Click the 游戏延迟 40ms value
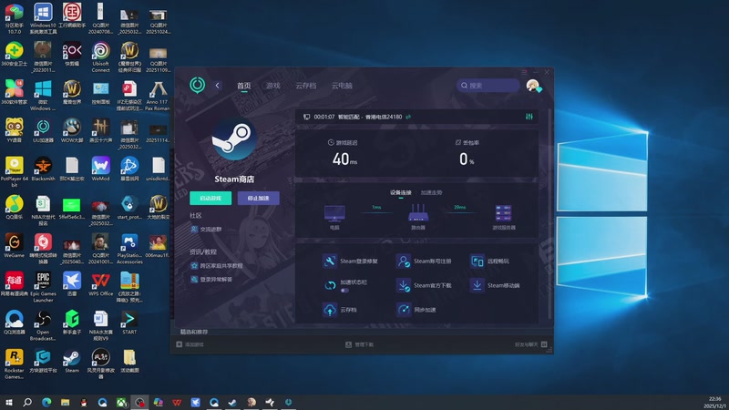 tap(344, 159)
